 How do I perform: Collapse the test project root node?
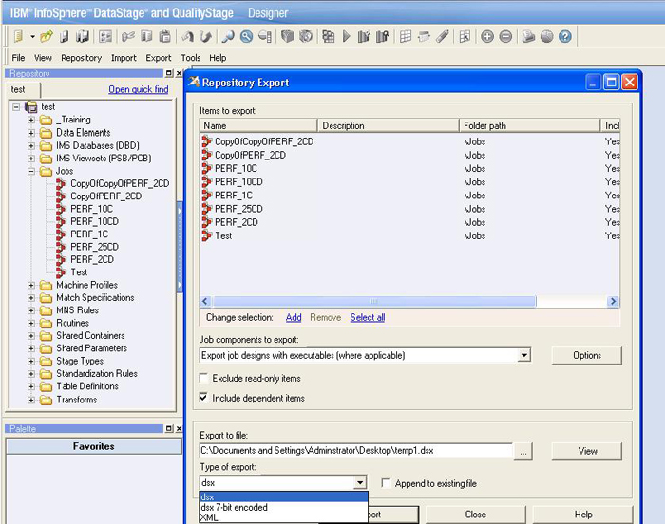(16, 107)
